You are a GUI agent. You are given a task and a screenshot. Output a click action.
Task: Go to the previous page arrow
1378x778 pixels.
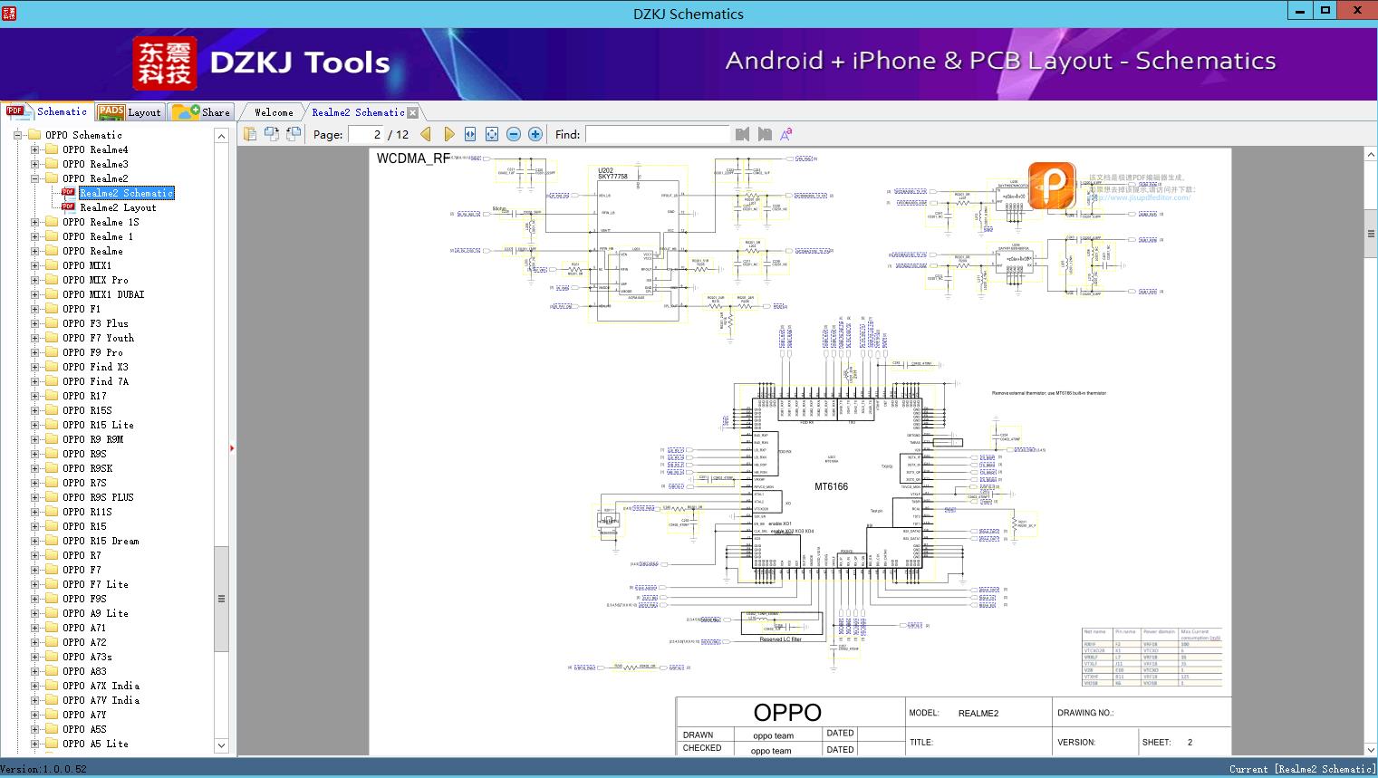pyautogui.click(x=426, y=134)
